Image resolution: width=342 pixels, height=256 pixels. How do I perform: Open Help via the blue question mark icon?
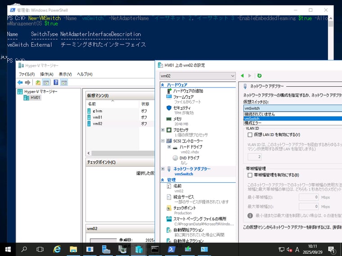pyautogui.click(x=56, y=82)
